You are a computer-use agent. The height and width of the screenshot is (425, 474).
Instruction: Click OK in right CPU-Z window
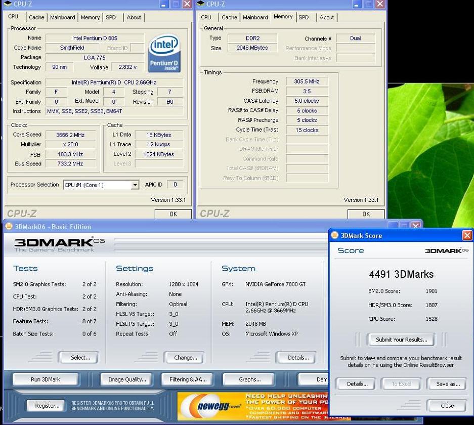pos(366,214)
